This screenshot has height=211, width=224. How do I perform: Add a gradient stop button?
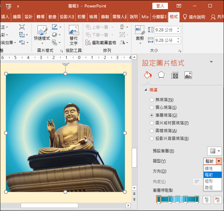tap(206, 200)
